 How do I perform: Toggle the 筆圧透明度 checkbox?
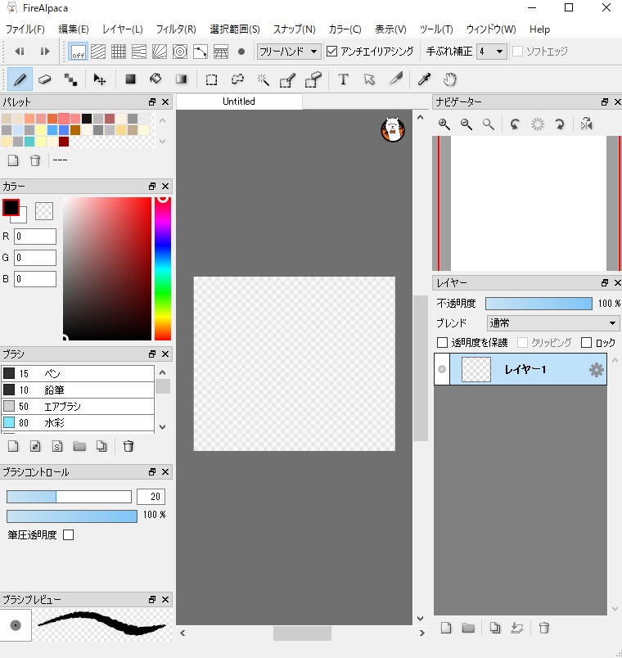pos(69,534)
